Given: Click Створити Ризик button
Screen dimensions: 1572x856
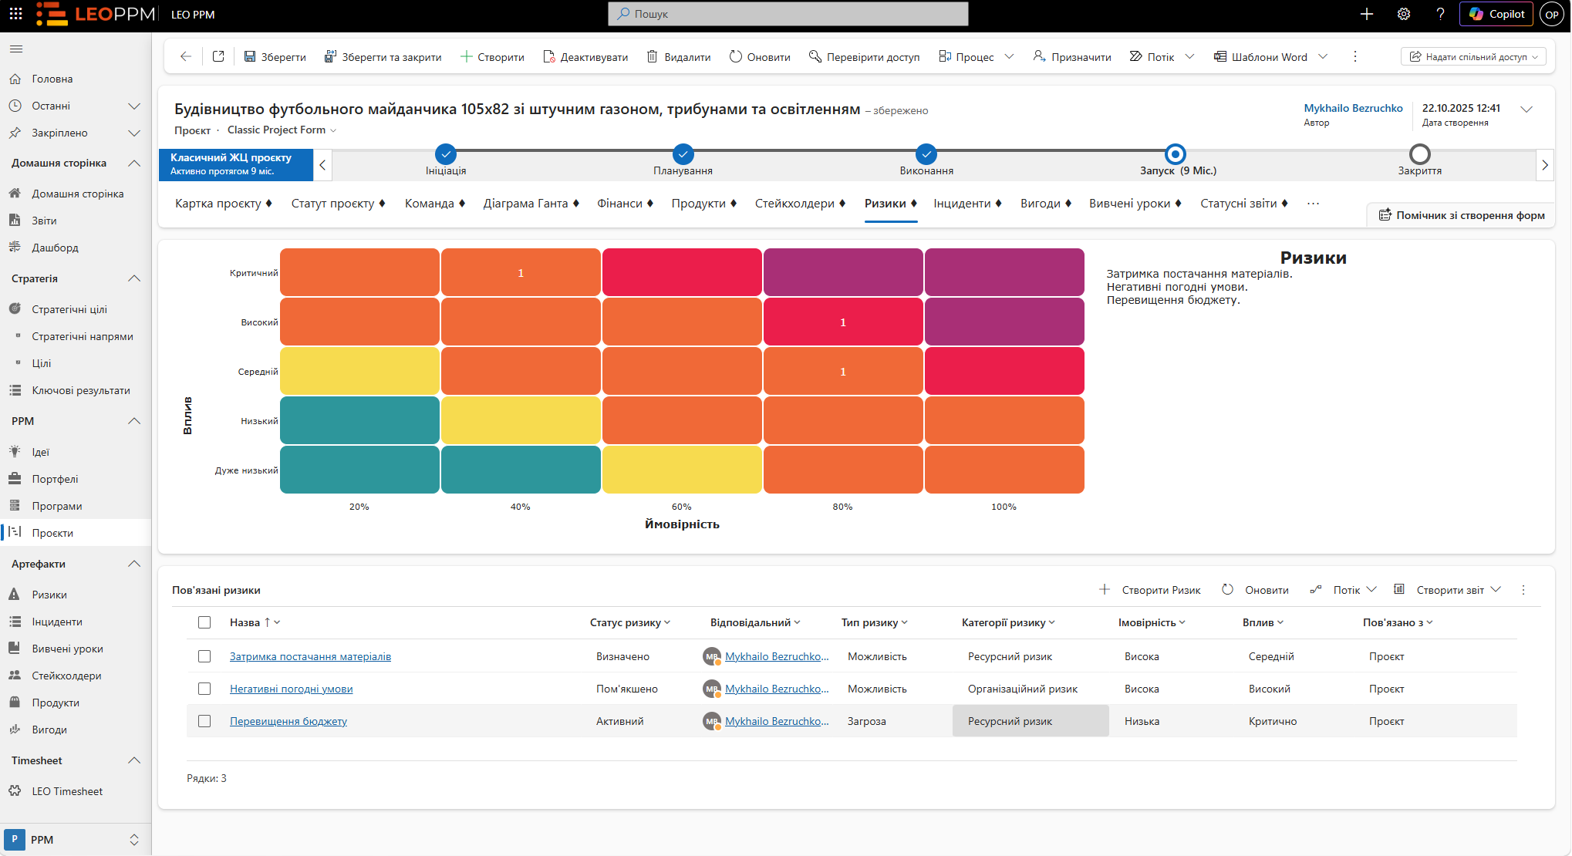Looking at the screenshot, I should [1150, 590].
